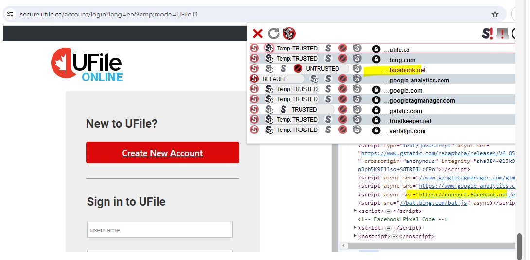Toggle HTTPS-only lock for gstatic.com

(x=376, y=111)
